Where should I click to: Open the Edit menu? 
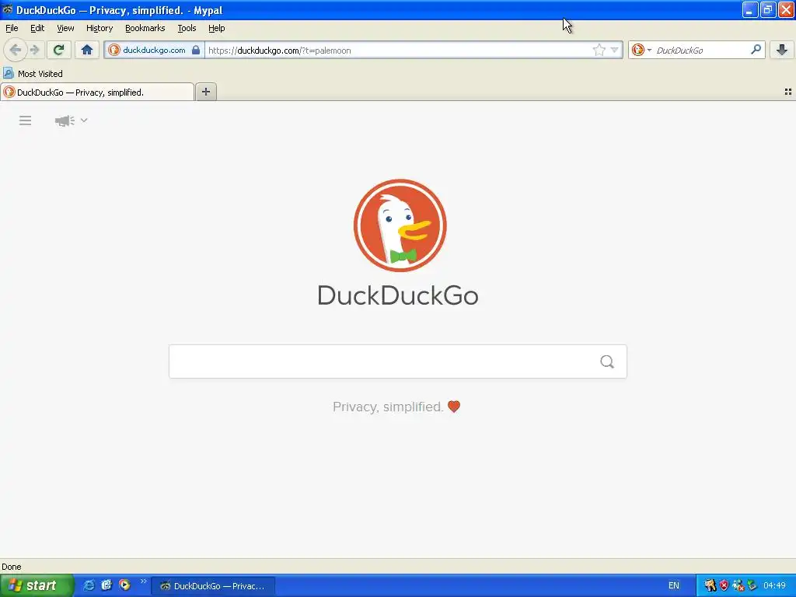click(x=37, y=28)
